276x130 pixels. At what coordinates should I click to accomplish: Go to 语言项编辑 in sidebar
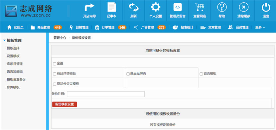click(15, 71)
